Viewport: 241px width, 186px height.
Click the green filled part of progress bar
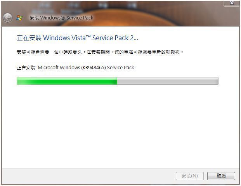point(67,81)
